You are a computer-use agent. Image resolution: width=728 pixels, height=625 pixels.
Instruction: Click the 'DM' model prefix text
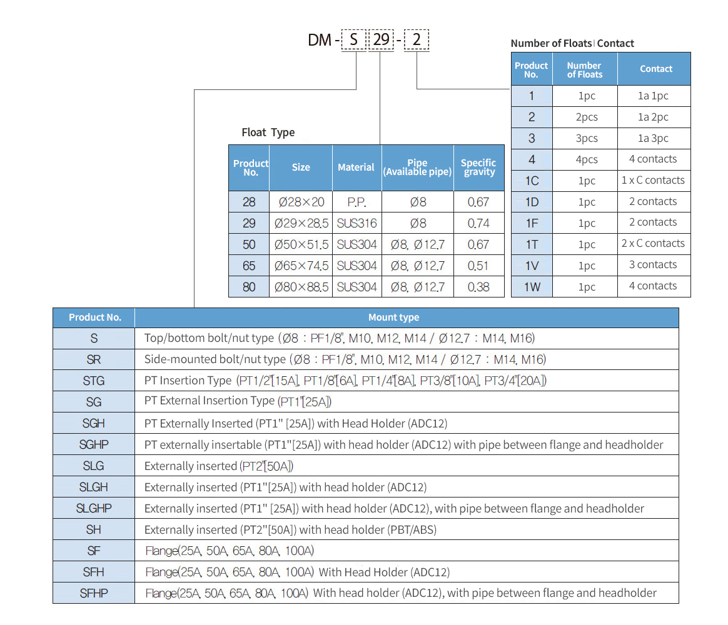320,40
